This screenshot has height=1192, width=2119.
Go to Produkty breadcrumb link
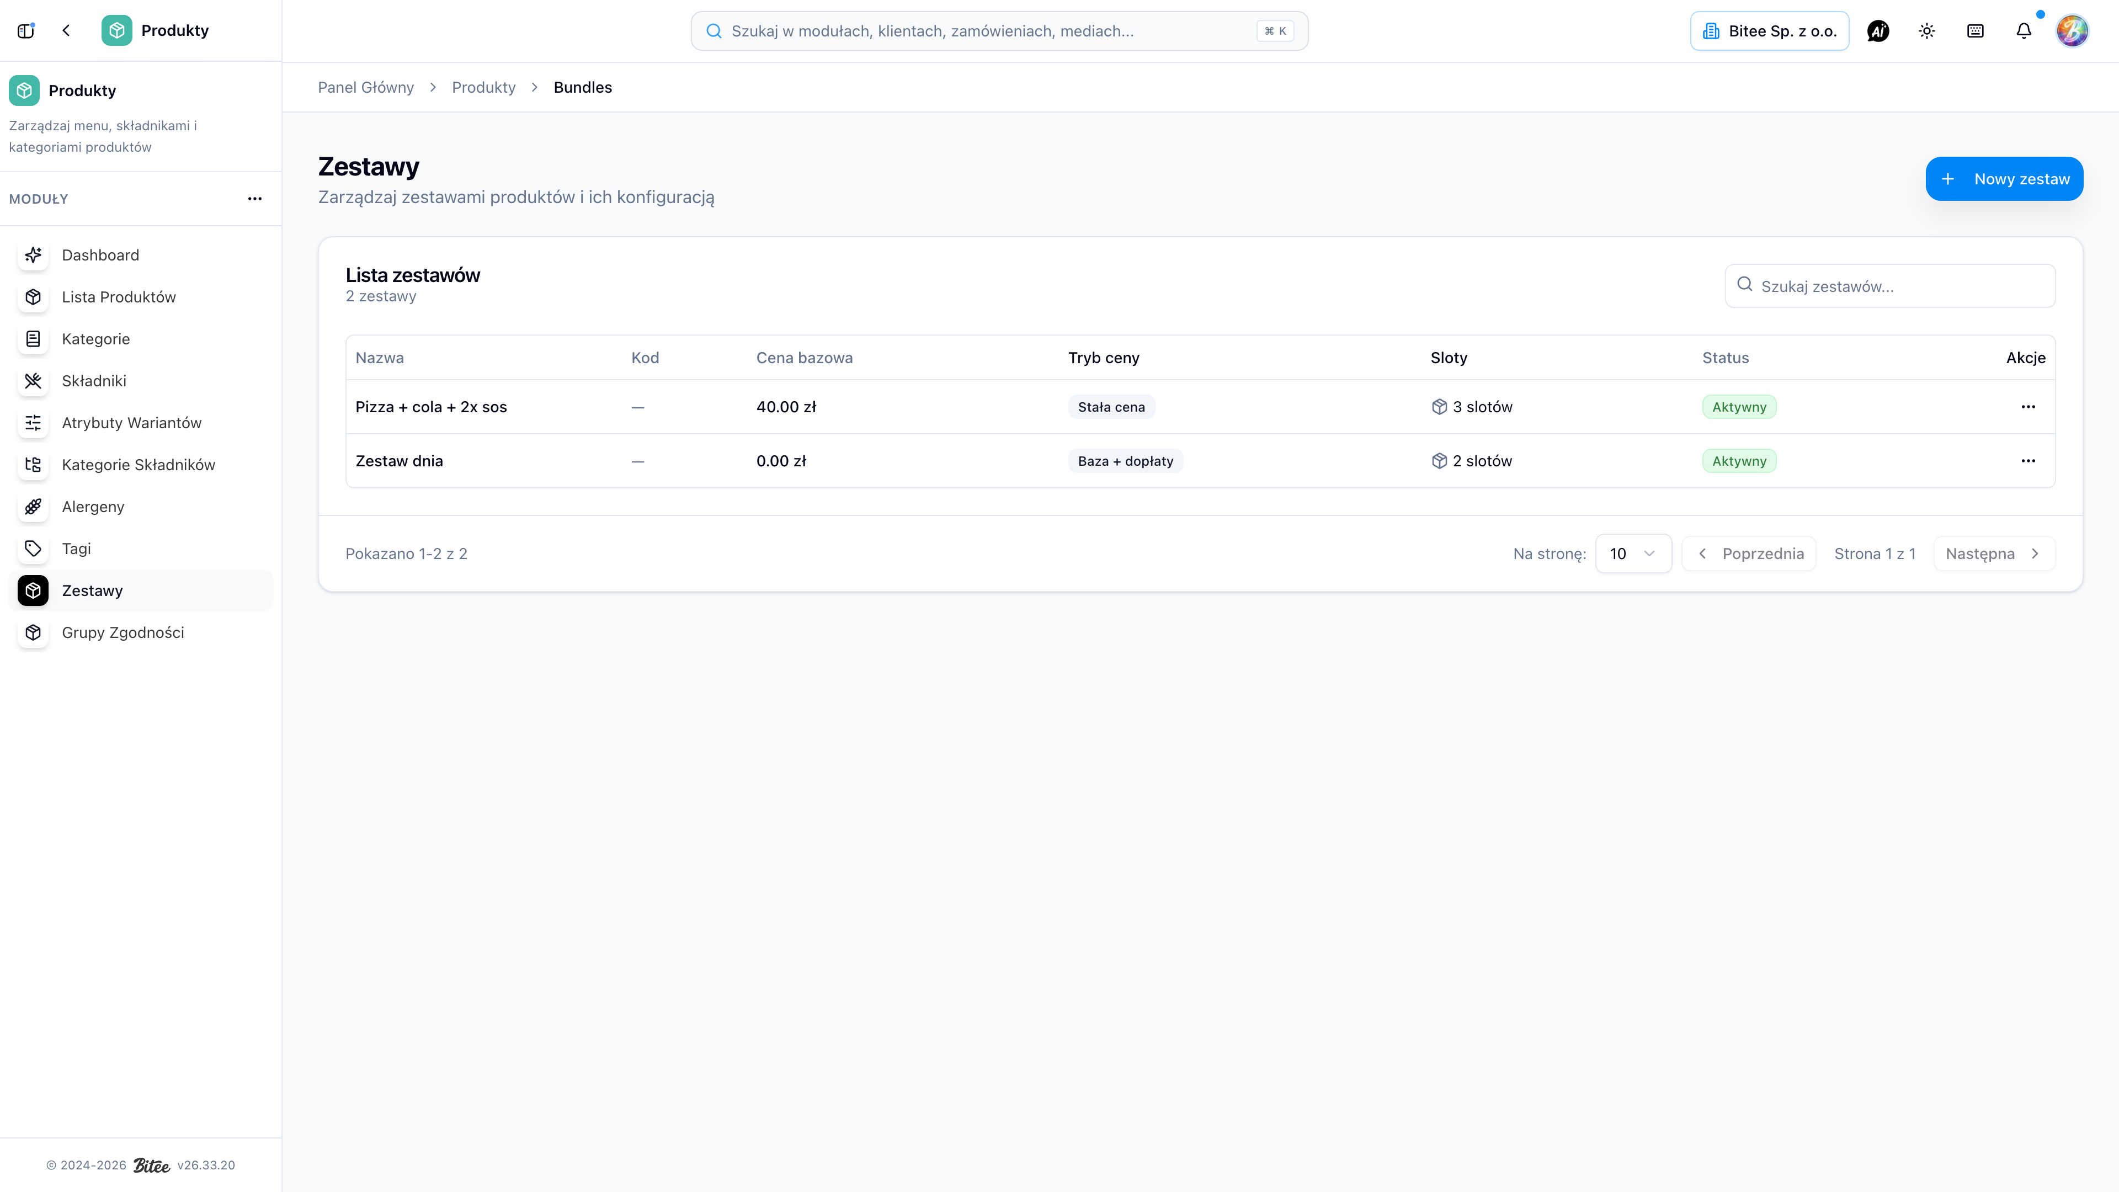[484, 87]
